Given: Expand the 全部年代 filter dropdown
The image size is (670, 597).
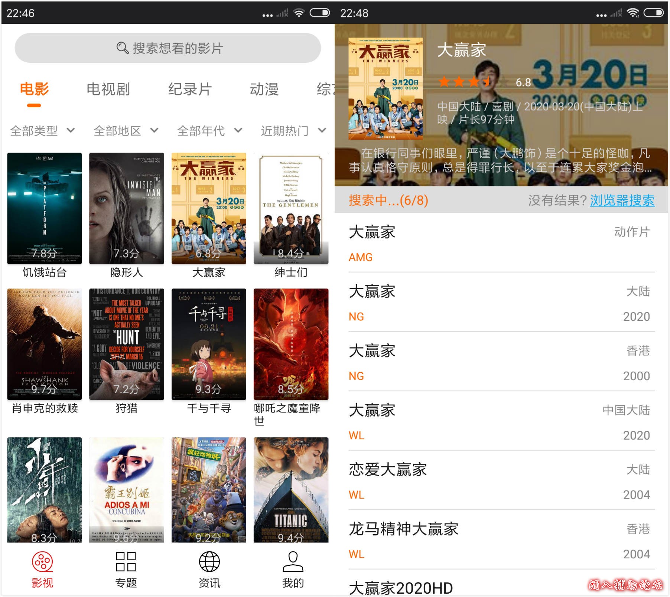Looking at the screenshot, I should click(209, 131).
